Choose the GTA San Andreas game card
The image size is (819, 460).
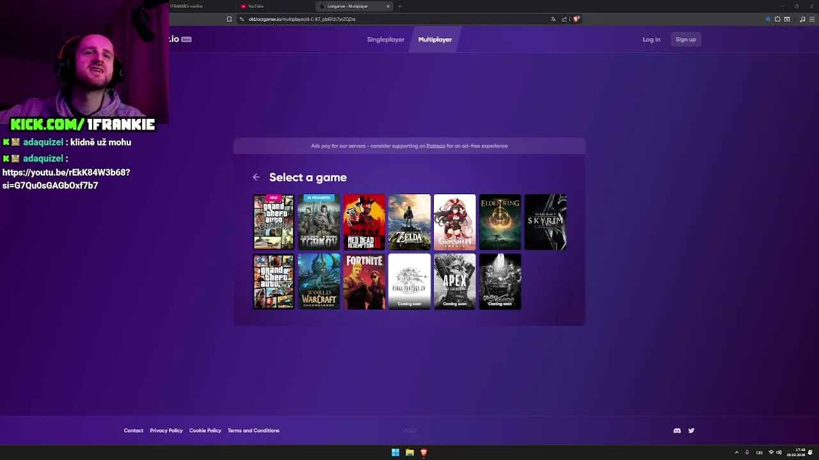click(274, 222)
